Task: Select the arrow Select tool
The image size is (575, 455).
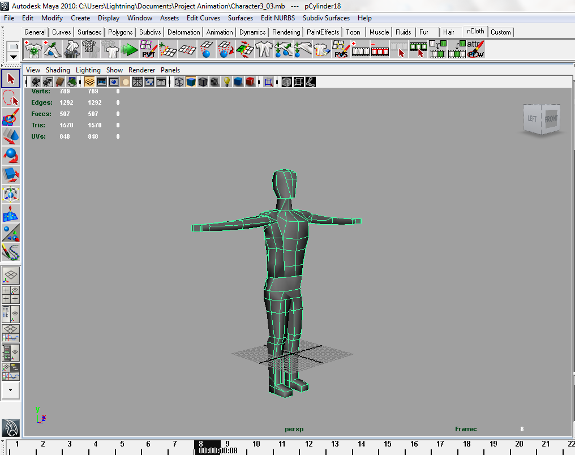Action: [x=10, y=79]
